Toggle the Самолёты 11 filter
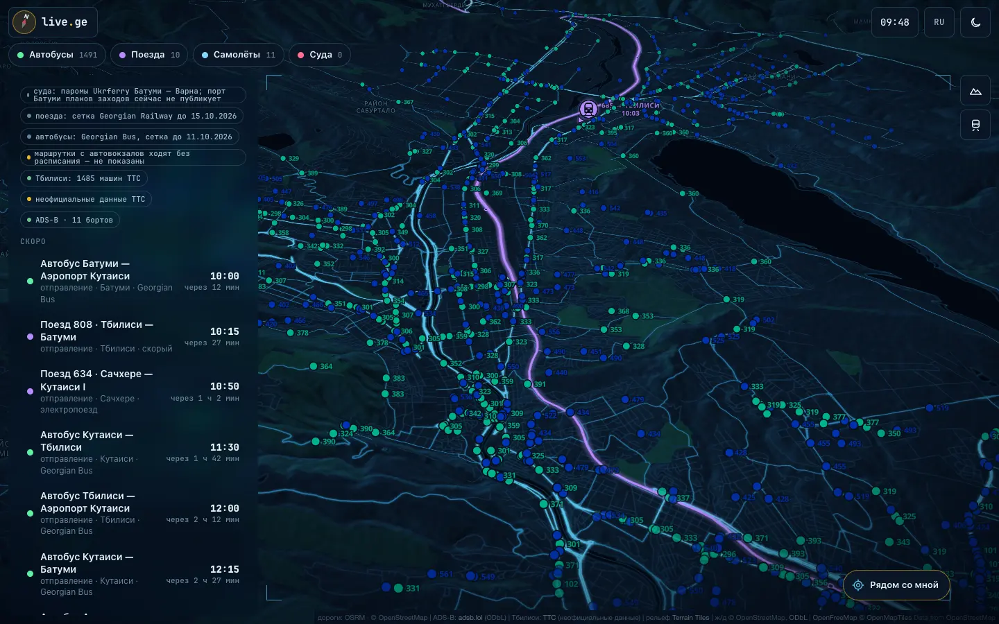Viewport: 999px width, 624px height. (238, 55)
